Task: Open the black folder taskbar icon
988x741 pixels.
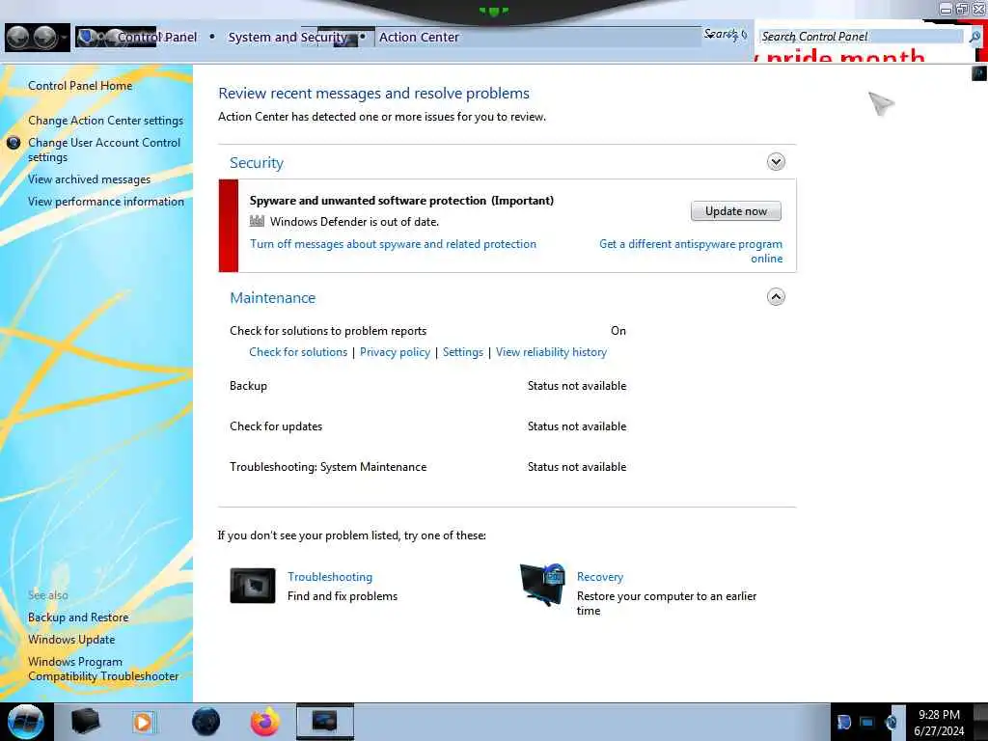Action: click(85, 722)
